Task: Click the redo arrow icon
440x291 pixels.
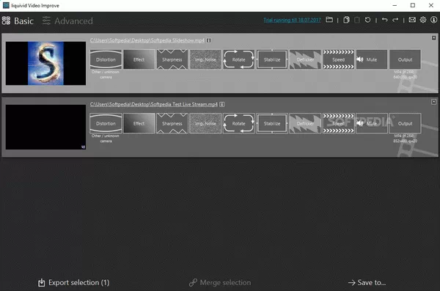Action: point(395,20)
